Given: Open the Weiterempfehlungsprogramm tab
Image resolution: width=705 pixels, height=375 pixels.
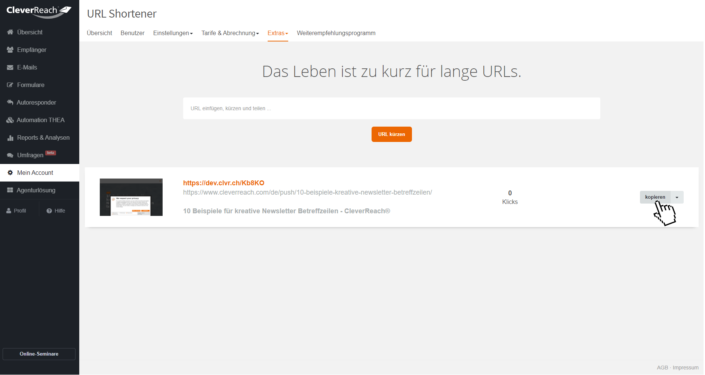Looking at the screenshot, I should [x=336, y=33].
